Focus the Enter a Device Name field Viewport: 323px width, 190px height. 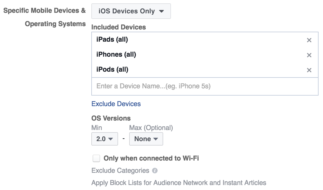point(205,86)
